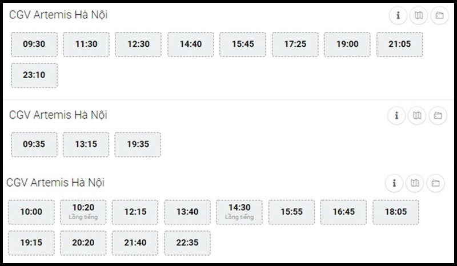Viewport: 457px width, 266px height.
Task: Click info icon in listing with 09:30 showtime
Action: (398, 15)
